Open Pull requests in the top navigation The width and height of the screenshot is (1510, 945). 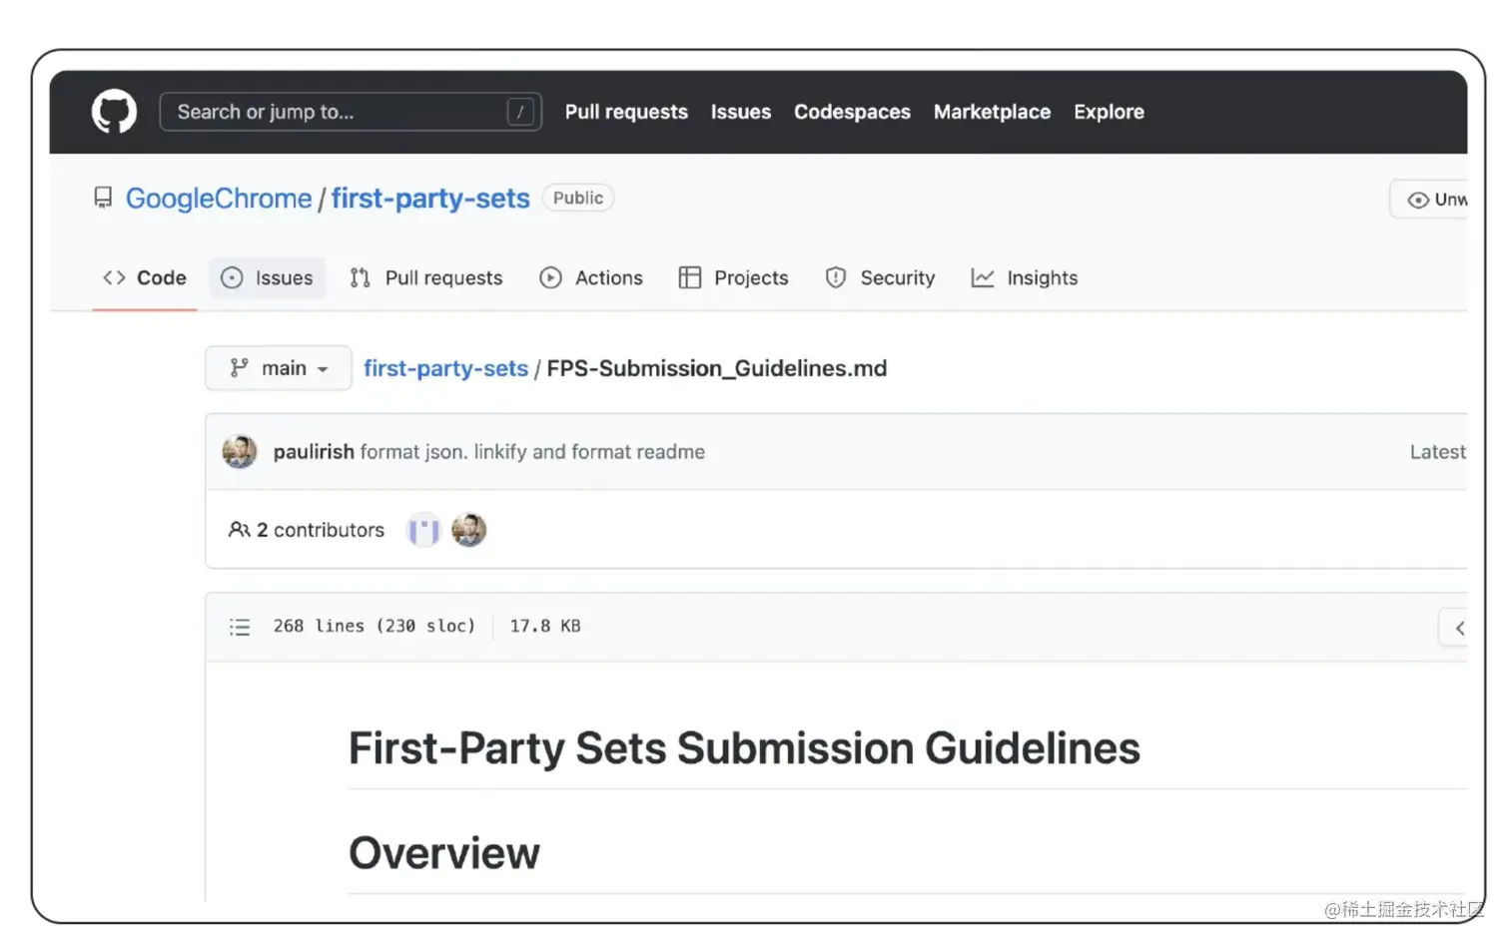pos(626,112)
